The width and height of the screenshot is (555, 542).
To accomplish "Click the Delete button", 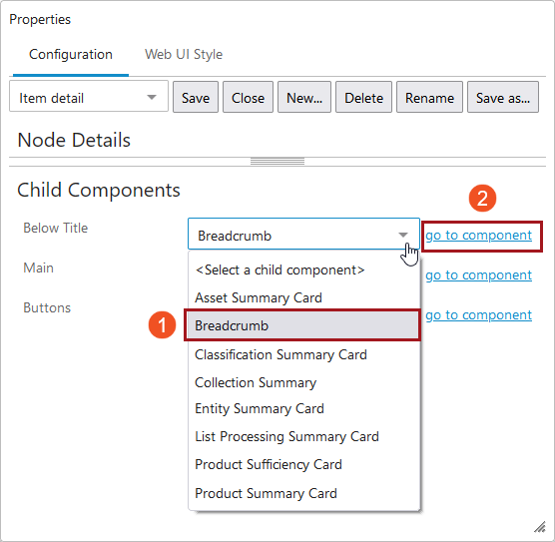I will tap(363, 98).
